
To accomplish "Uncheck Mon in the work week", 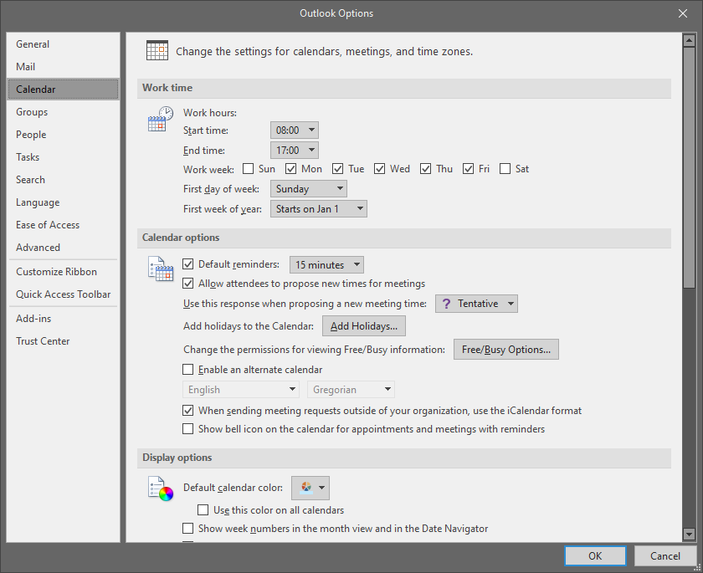I will coord(291,168).
